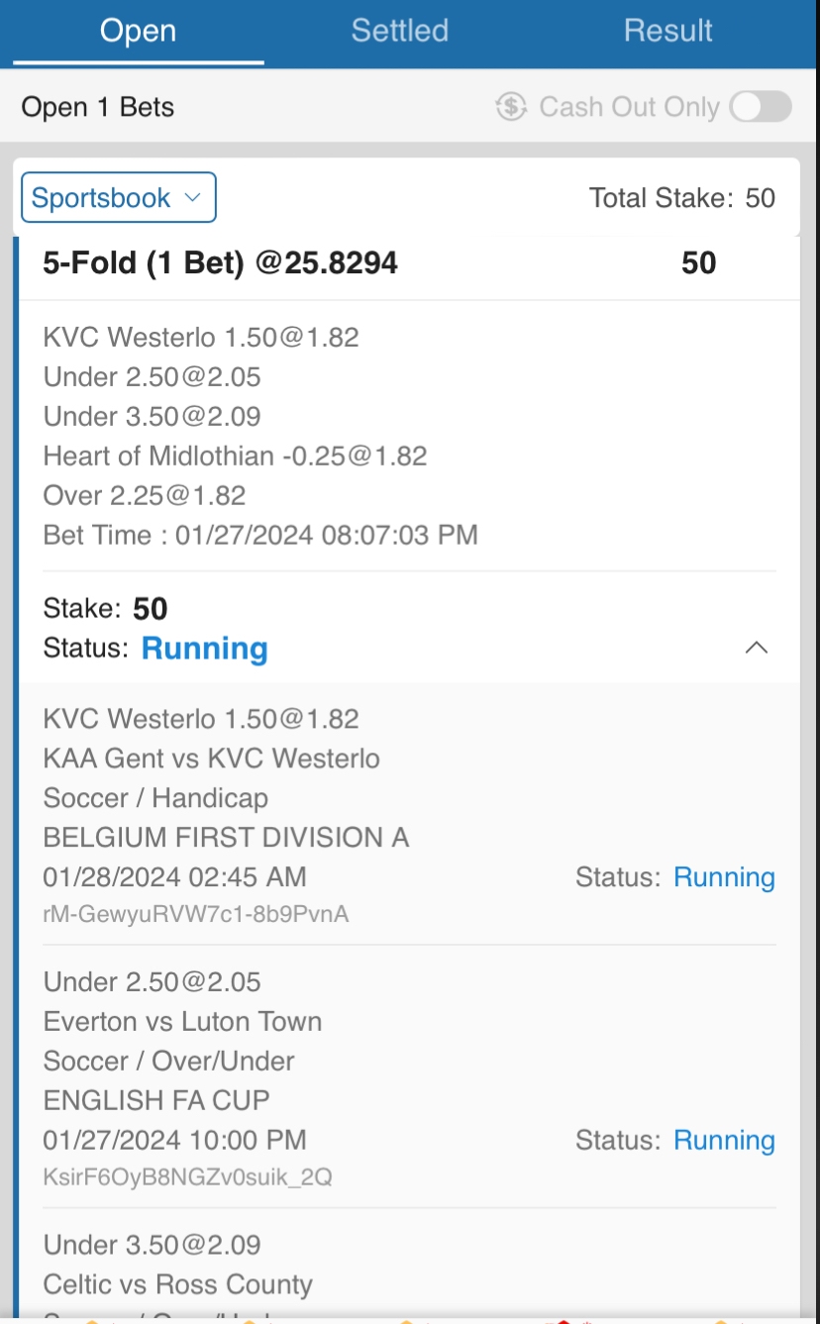
Task: Open the Sportsbook dropdown
Action: tap(119, 198)
